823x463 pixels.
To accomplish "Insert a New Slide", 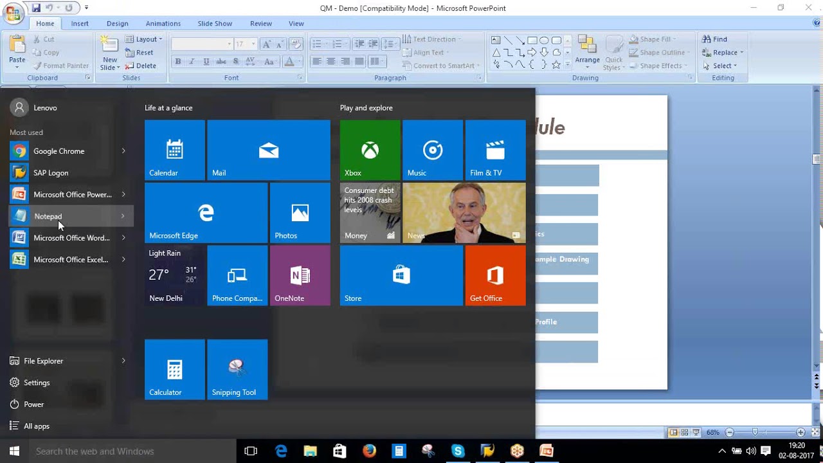I will (x=109, y=52).
